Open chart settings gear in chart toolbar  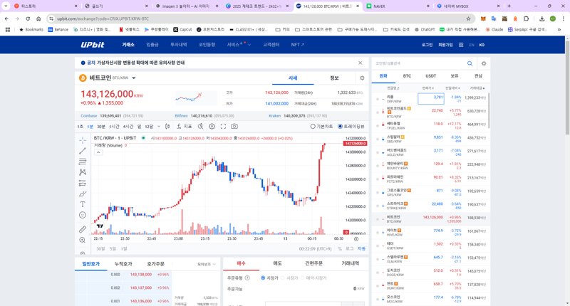pyautogui.click(x=212, y=127)
